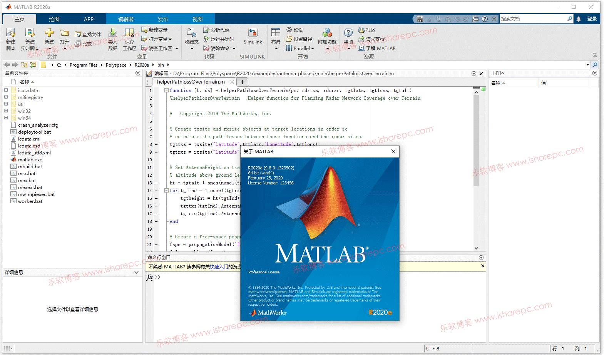Image resolution: width=604 pixels, height=355 pixels.
Task: Click the 布局 layout icon
Action: [276, 33]
